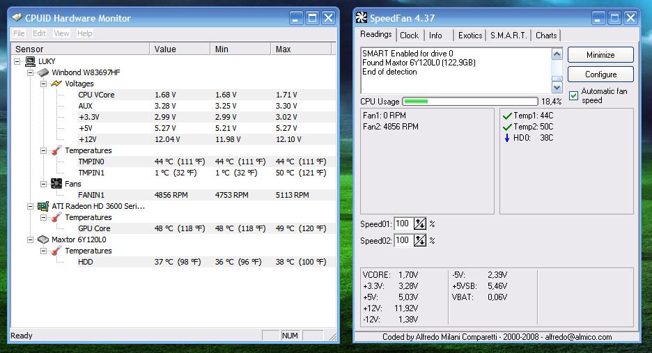The height and width of the screenshot is (353, 652).
Task: Click the Speed02 percentage input field
Action: [403, 240]
